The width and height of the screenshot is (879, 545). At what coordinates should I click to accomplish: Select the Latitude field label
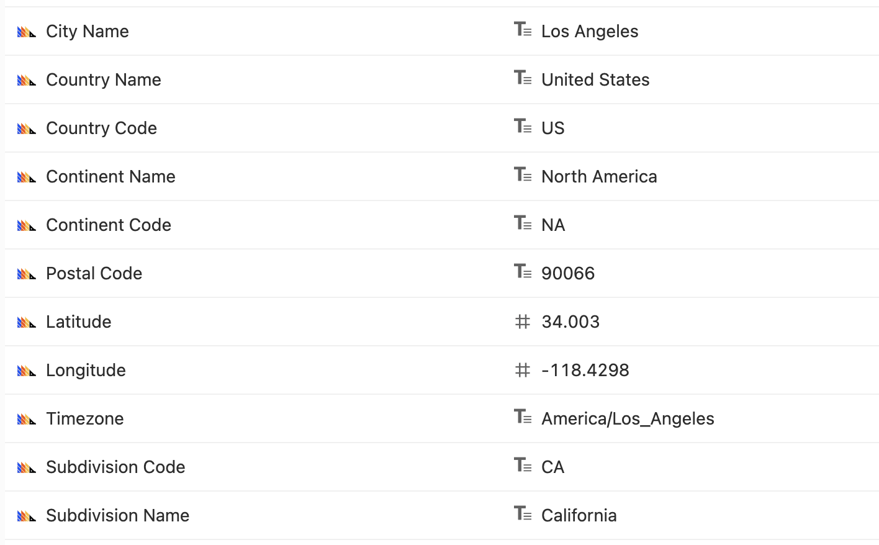79,322
